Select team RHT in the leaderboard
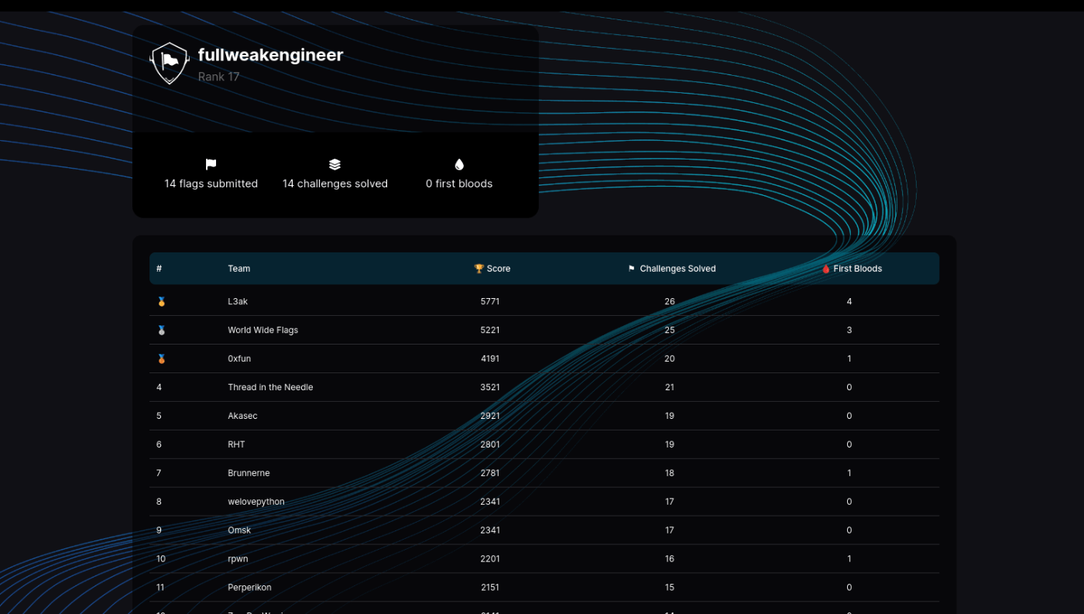 [236, 444]
